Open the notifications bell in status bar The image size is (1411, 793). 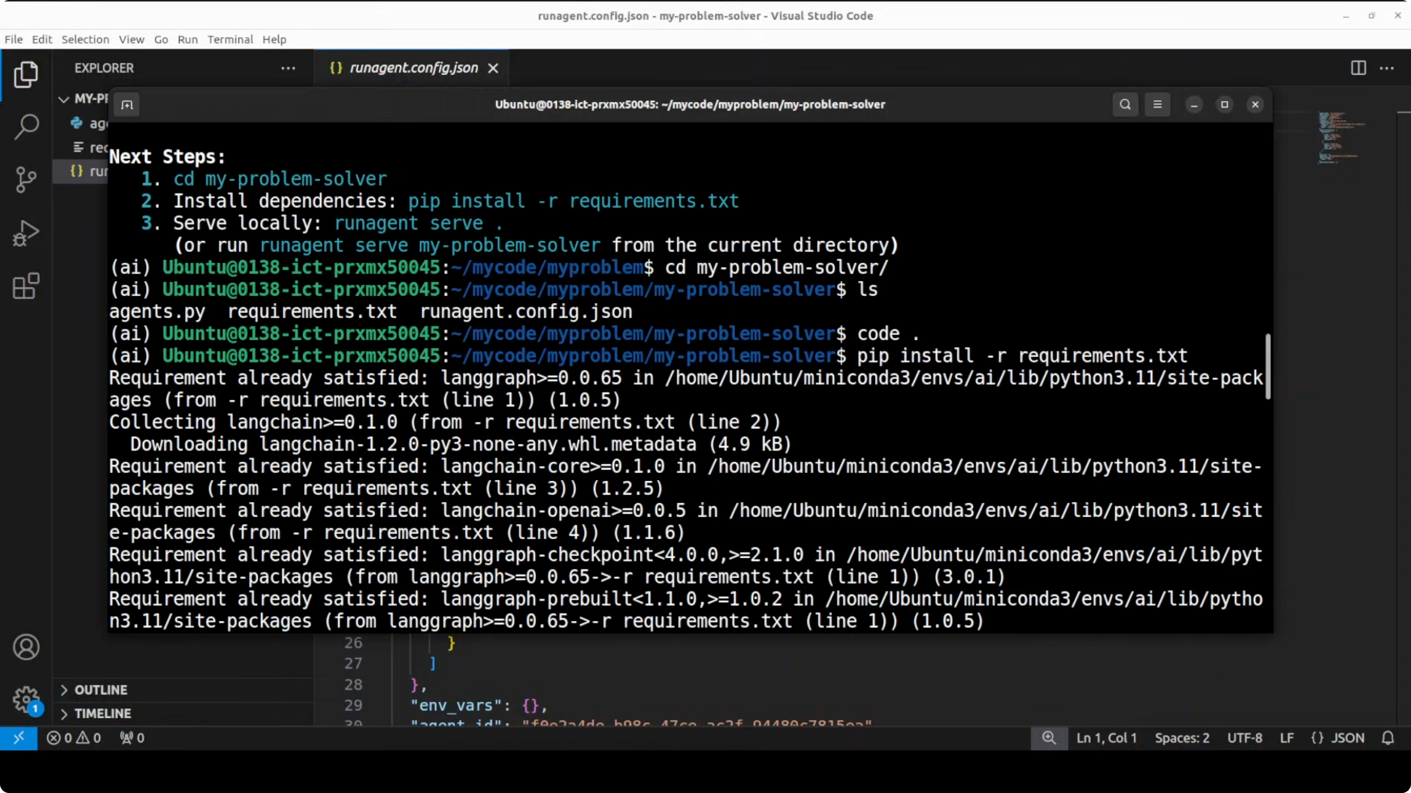click(1388, 738)
